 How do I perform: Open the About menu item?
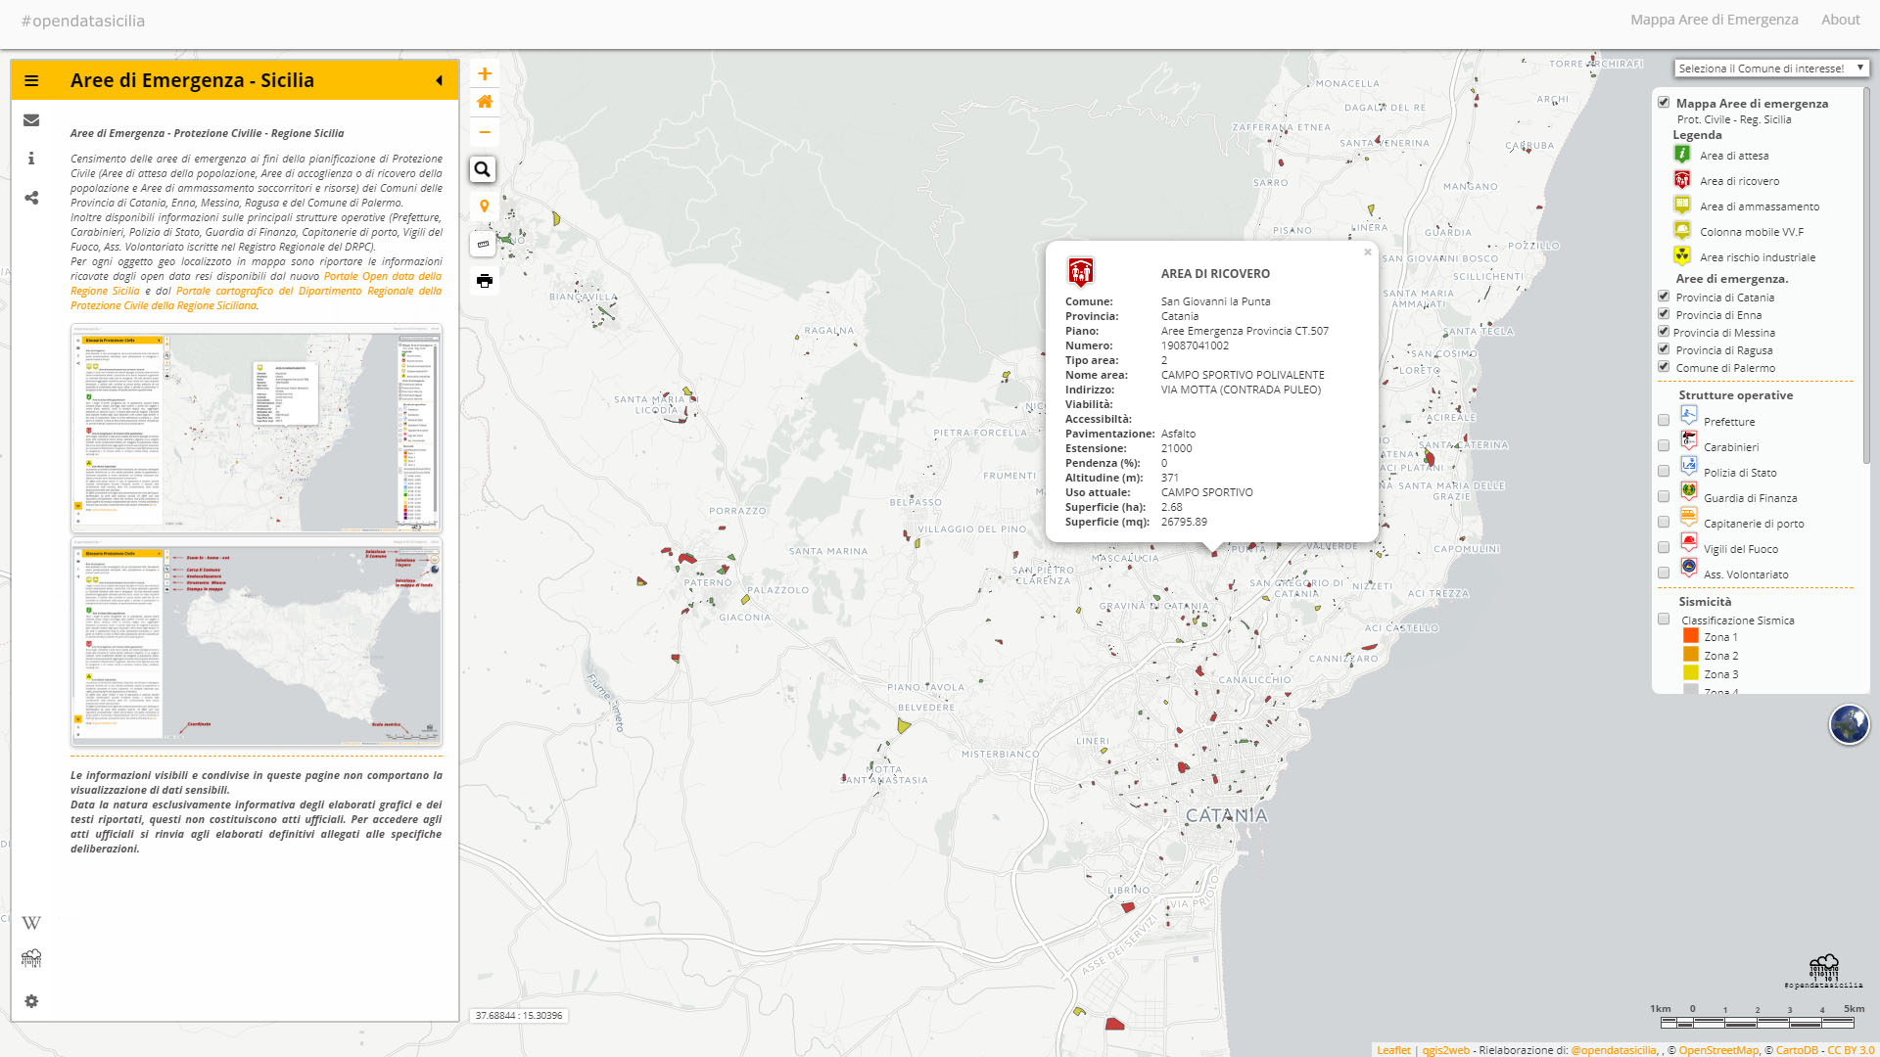click(x=1840, y=20)
